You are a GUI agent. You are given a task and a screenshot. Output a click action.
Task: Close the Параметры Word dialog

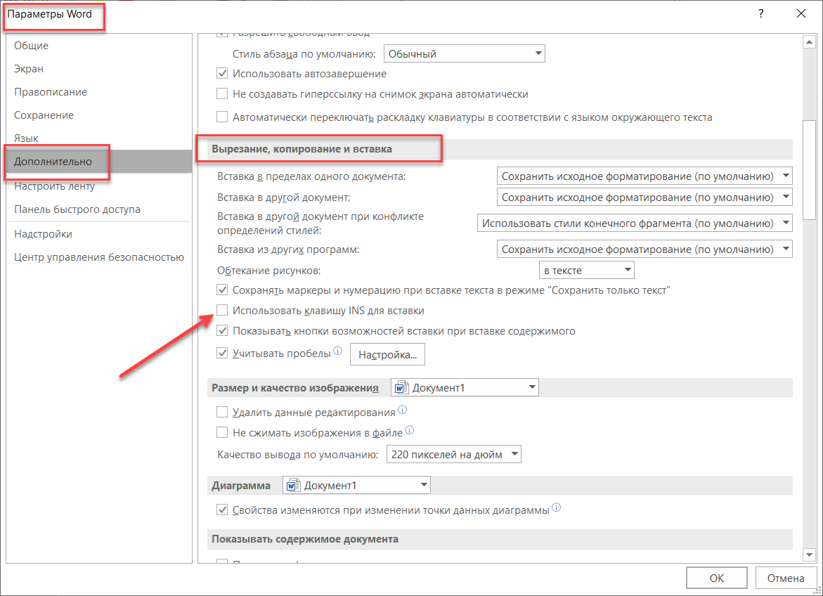801,13
